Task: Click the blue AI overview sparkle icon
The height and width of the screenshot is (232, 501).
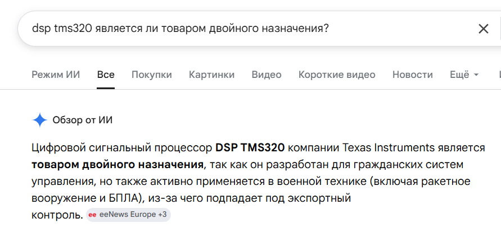Action: 39,120
